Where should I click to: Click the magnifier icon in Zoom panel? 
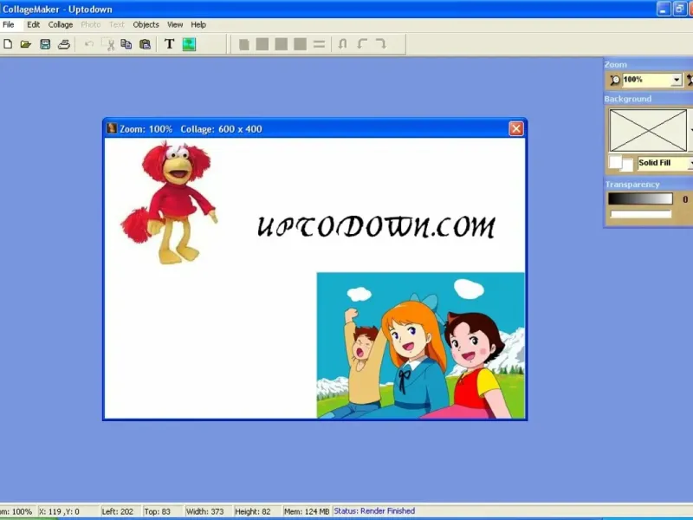click(x=615, y=80)
